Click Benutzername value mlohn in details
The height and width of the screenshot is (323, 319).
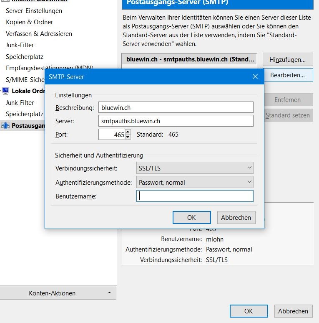(x=215, y=239)
